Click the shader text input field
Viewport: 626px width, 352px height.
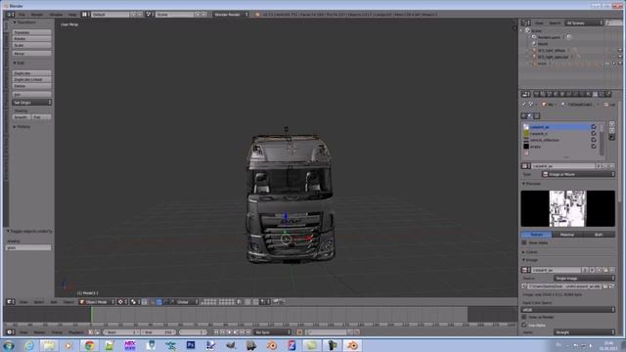(28, 247)
